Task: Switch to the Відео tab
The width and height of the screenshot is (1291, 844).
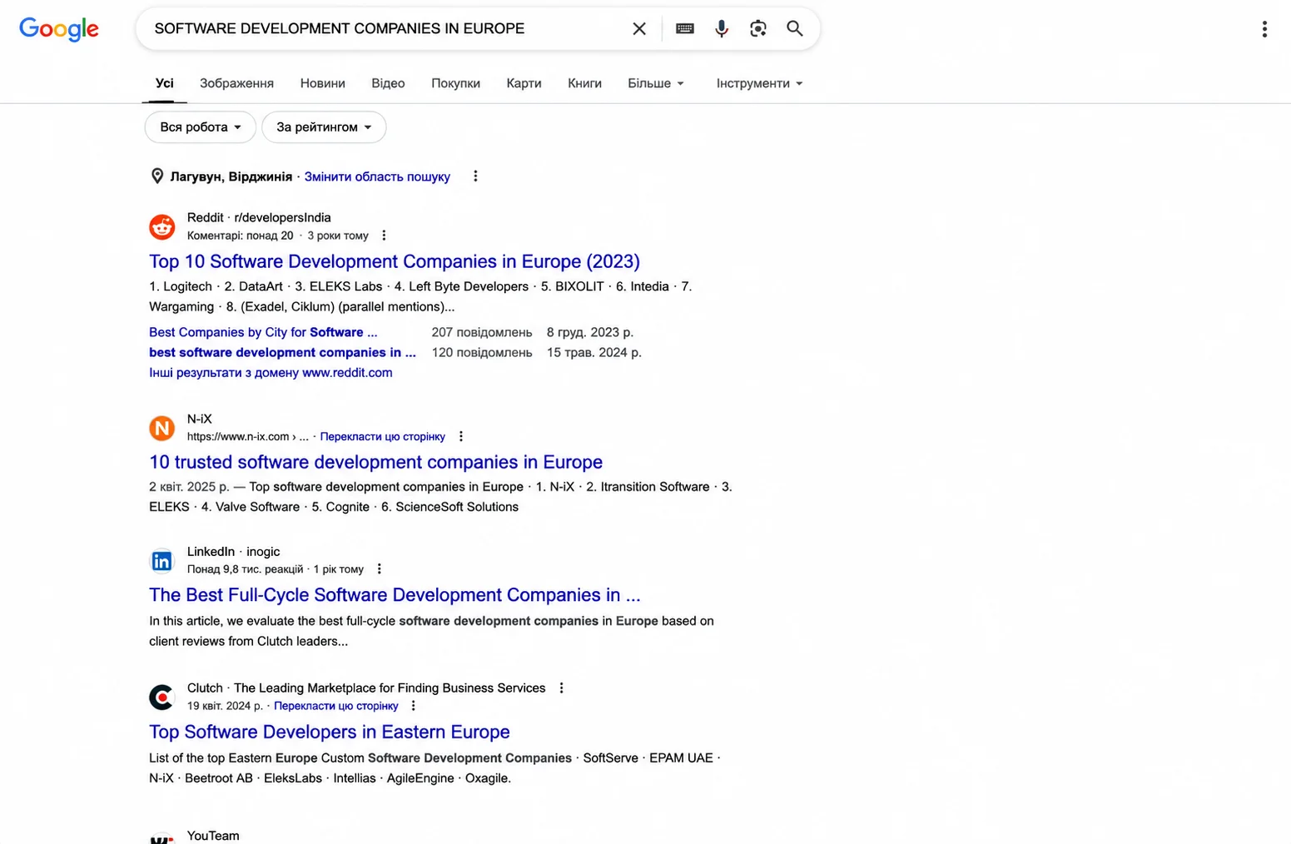Action: tap(388, 83)
